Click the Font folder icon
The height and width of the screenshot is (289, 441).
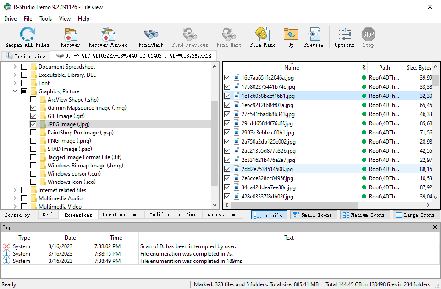point(34,83)
